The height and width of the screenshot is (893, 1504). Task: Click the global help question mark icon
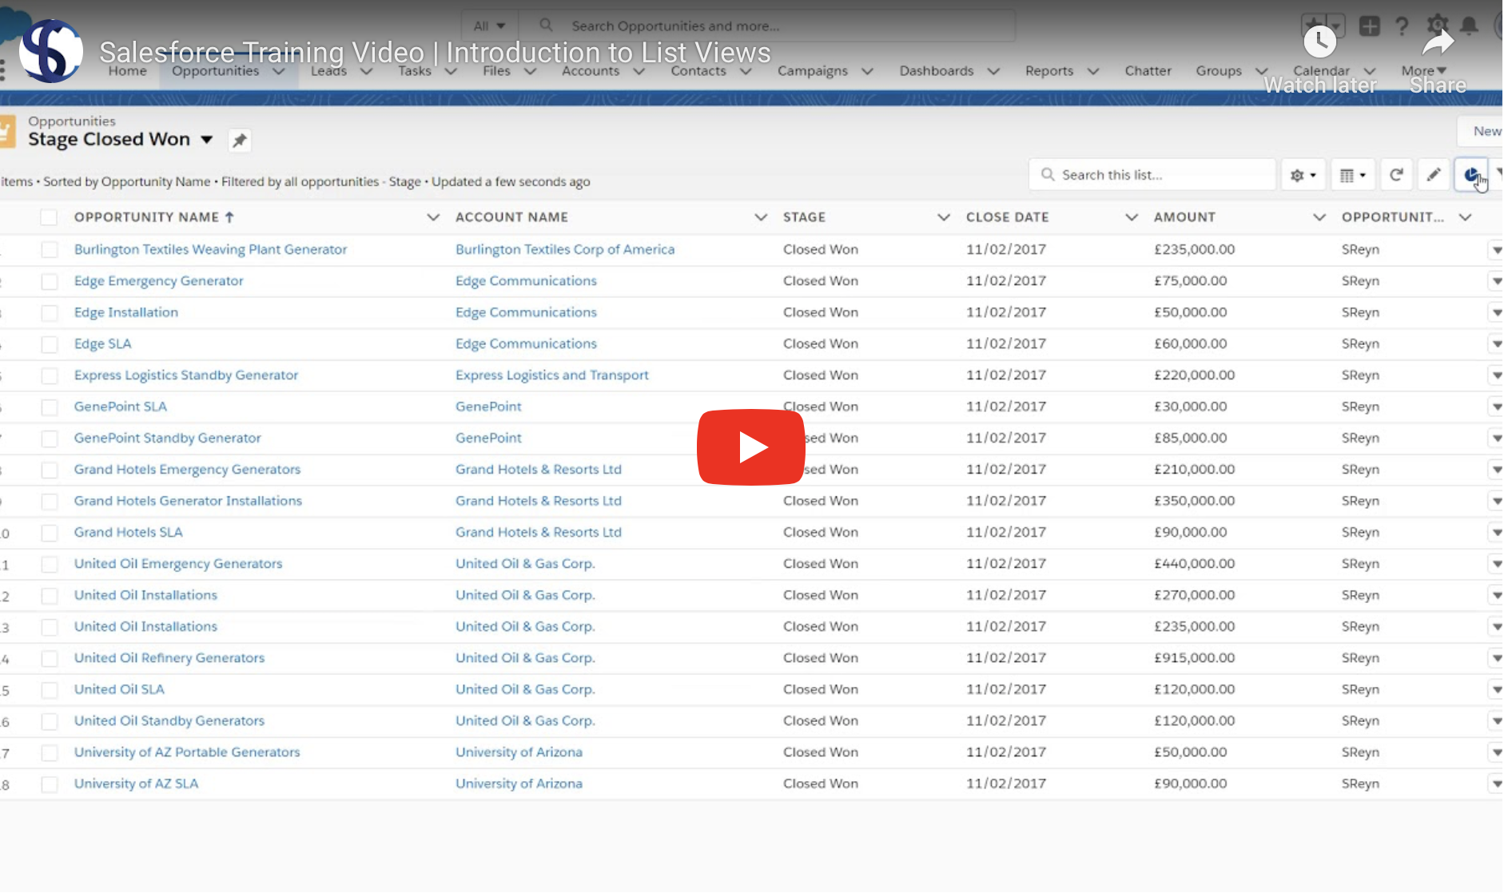pos(1402,26)
